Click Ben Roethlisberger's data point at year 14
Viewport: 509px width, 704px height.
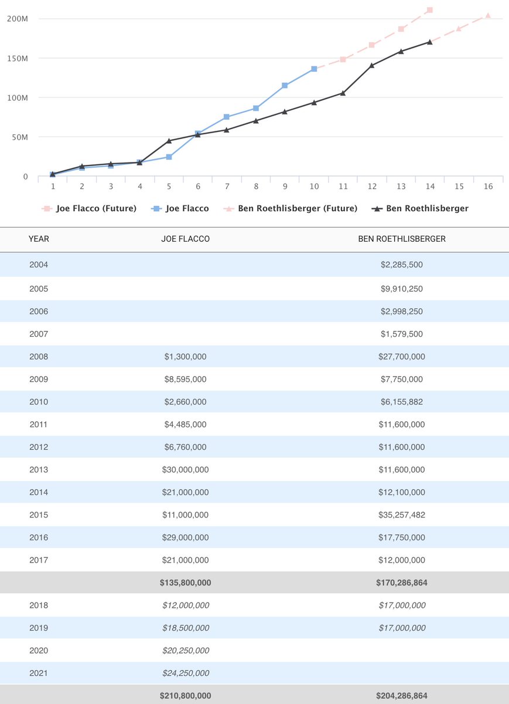[430, 42]
